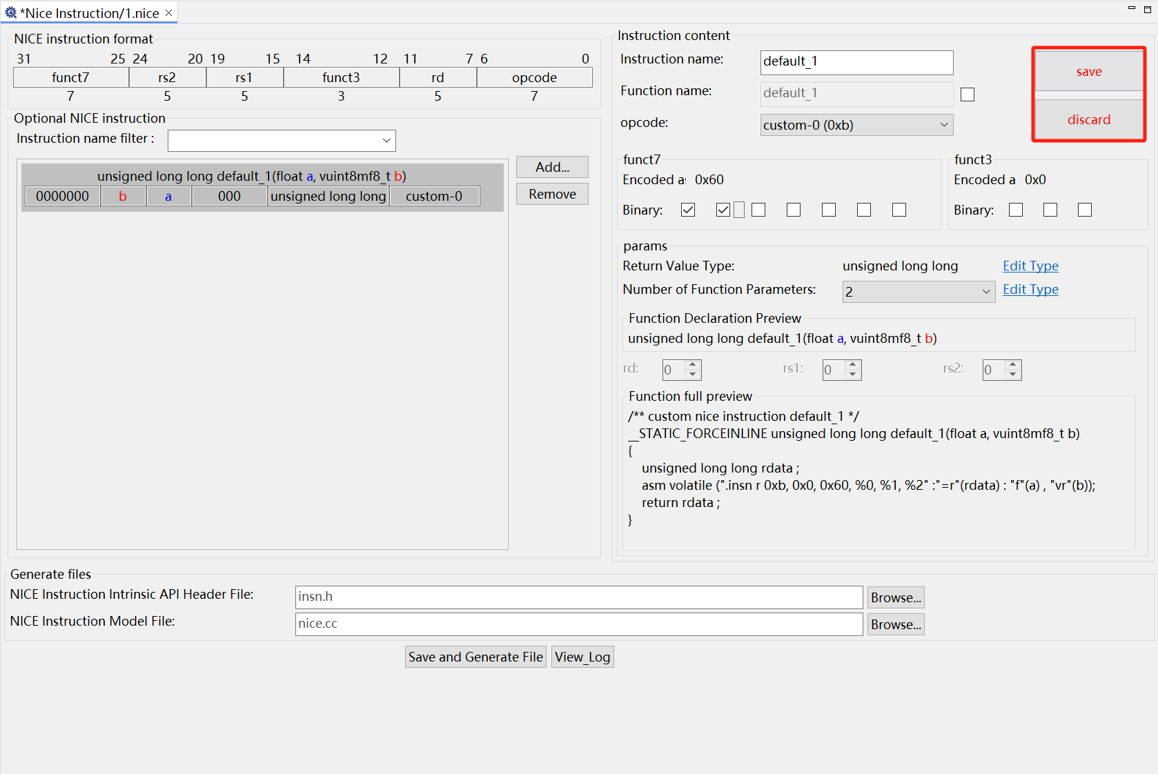Check the third funct7 binary bit checkbox
The image size is (1158, 774).
click(758, 210)
